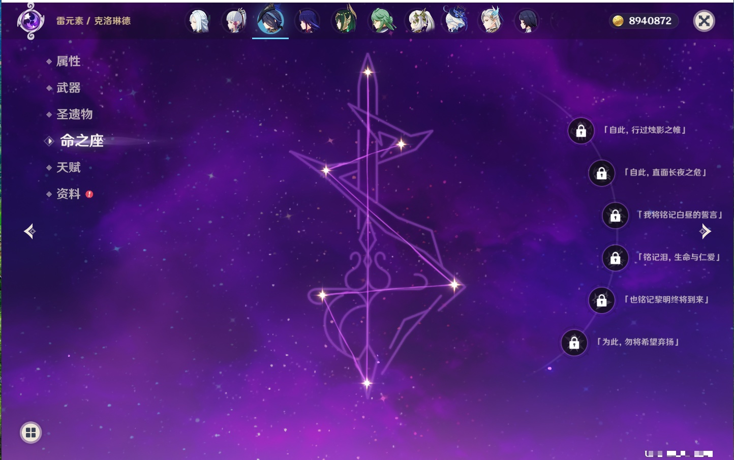Pick the short dark bob-haired avatar
This screenshot has width=734, height=460.
(527, 21)
